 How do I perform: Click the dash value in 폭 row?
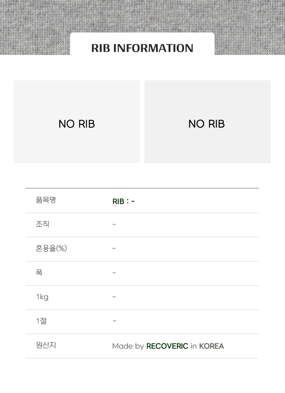click(114, 273)
